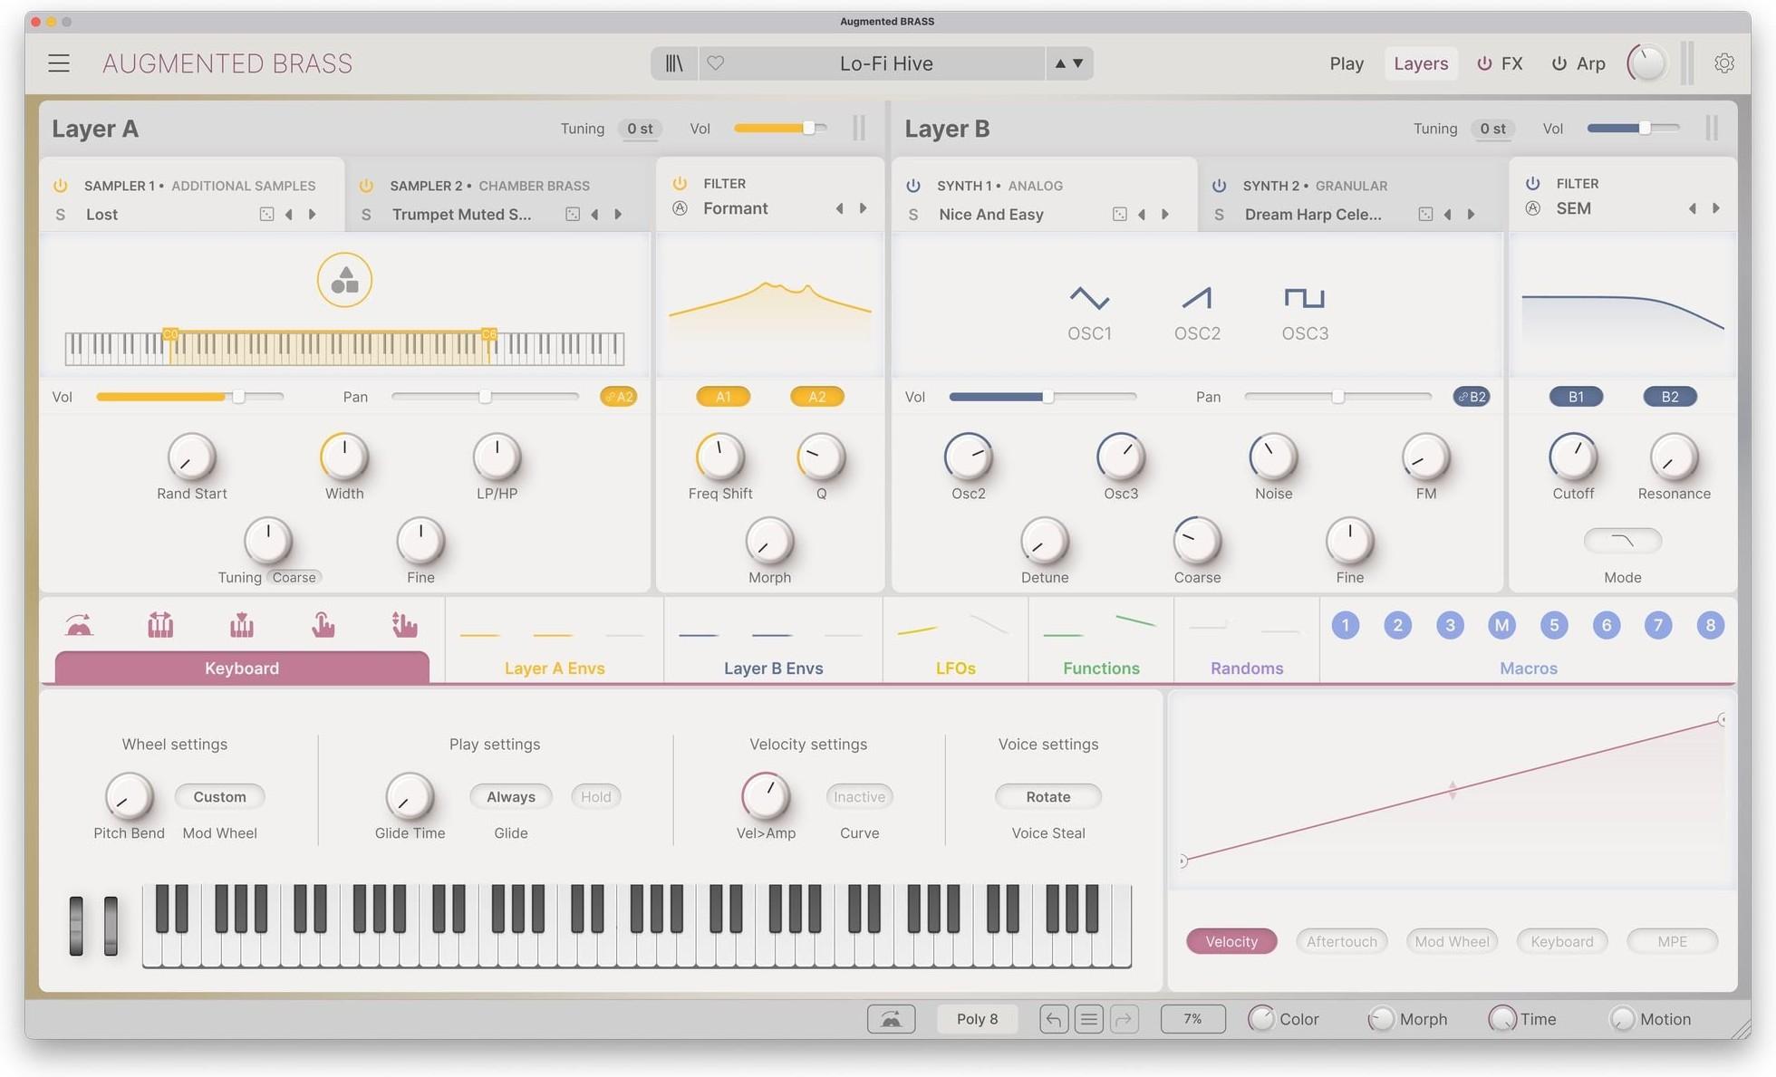Toggle the Layer B Formant filter power
Viewport: 1776px width, 1077px height.
[679, 182]
